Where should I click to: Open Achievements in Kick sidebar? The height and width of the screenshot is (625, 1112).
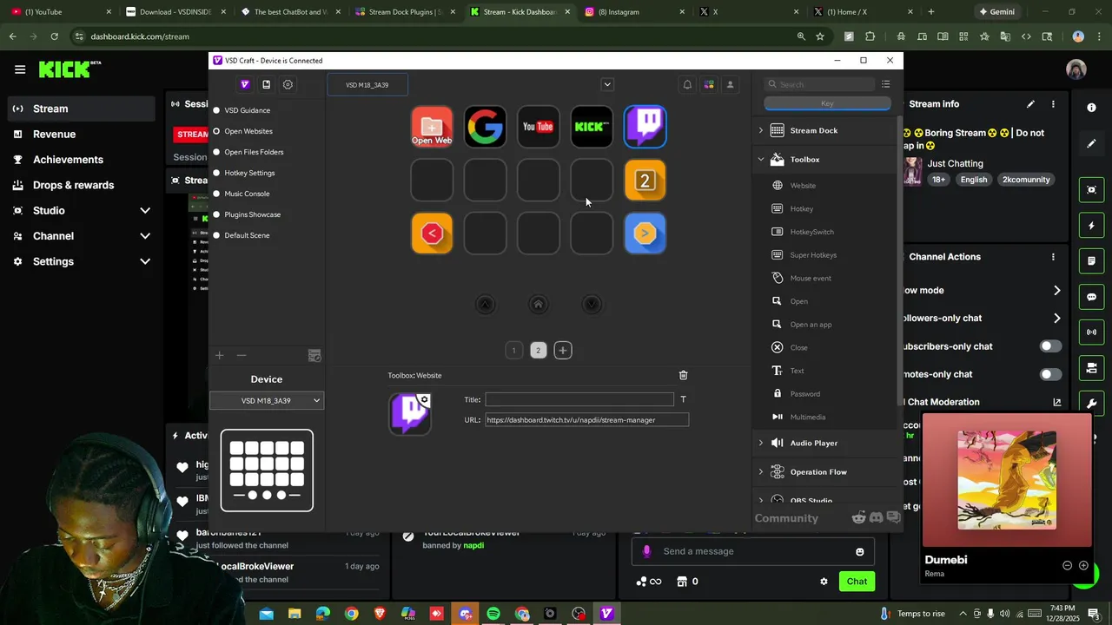pos(68,160)
